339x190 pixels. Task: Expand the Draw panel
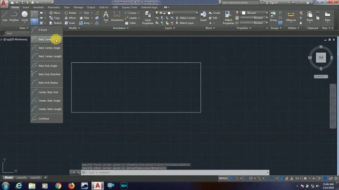[24, 28]
